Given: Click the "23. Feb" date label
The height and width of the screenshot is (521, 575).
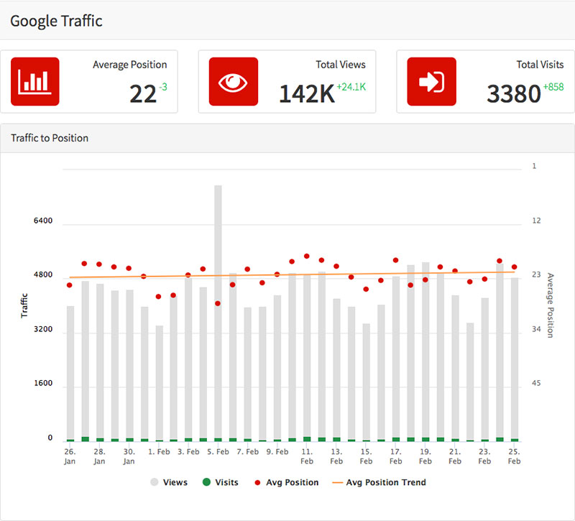Looking at the screenshot, I should [484, 456].
